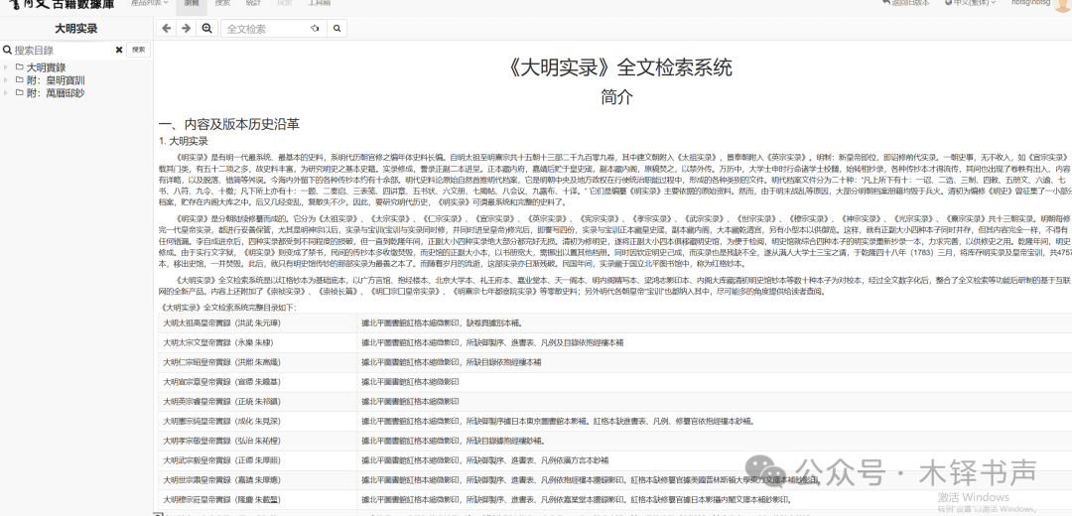Click description cell in 大明武宗毅皇帝實錄 row
1072x516 pixels.
point(715,460)
